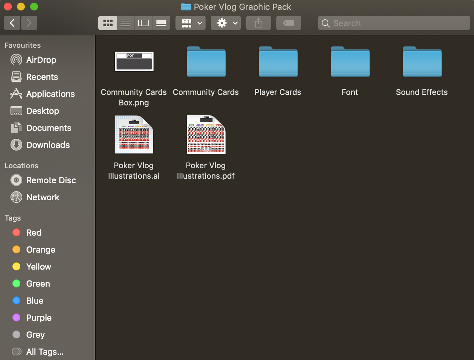Switch to column view
The width and height of the screenshot is (474, 360).
(143, 23)
